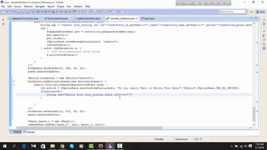
Task: Click the line 'panel.add(btnUpdate);'
Action: (44, 71)
